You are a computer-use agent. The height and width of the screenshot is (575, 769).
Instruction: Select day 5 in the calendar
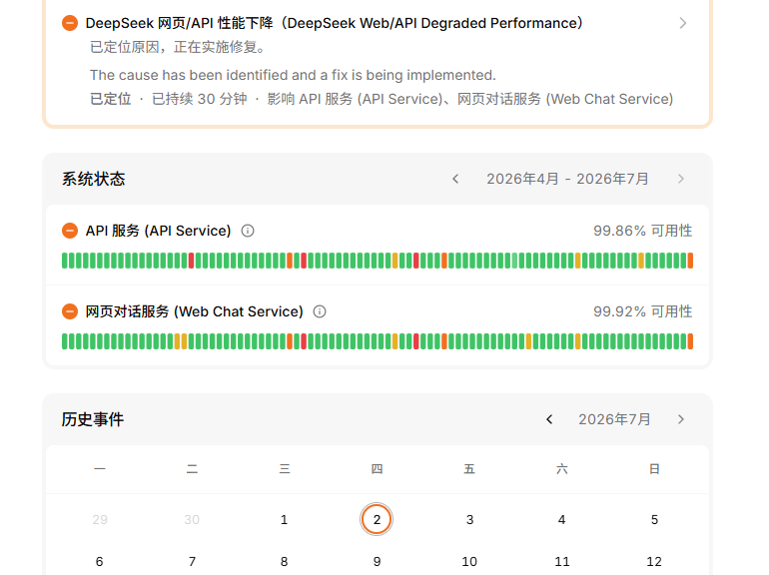point(654,520)
